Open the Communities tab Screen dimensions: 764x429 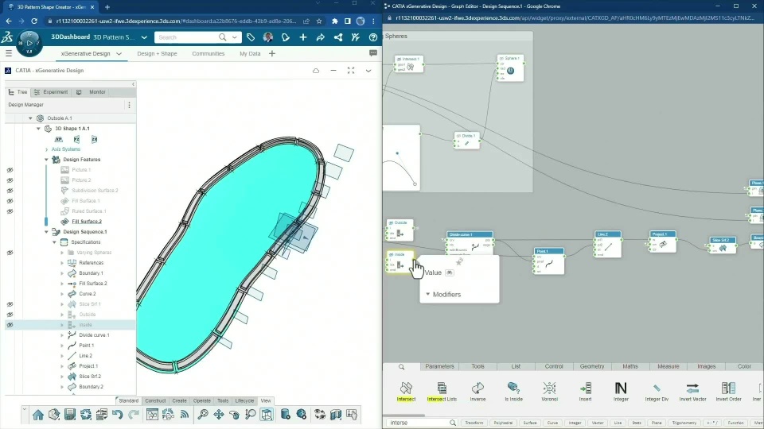pyautogui.click(x=208, y=53)
